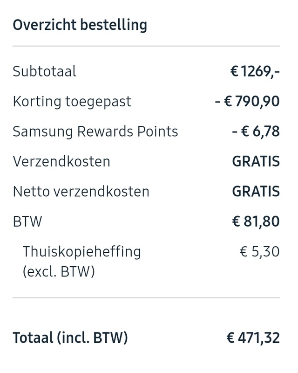Tap the Thuiskopieheffing text

coord(81,252)
